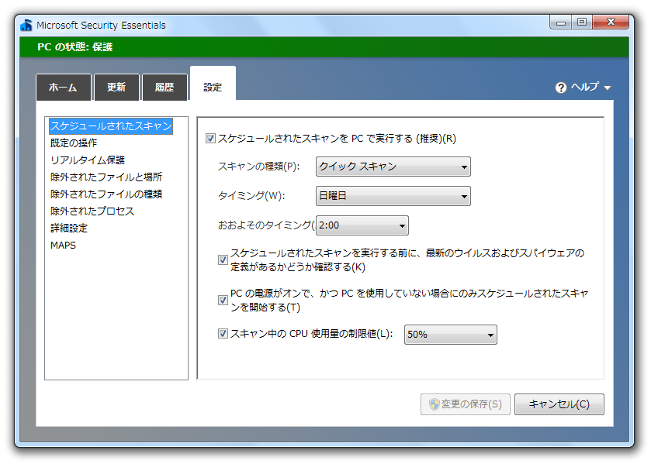The height and width of the screenshot is (464, 651).
Task: Click the PC の状態: 保護 status banner
Action: click(324, 46)
